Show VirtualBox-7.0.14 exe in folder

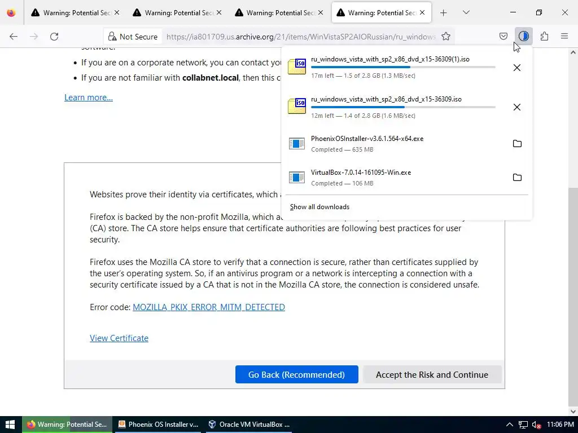[517, 178]
